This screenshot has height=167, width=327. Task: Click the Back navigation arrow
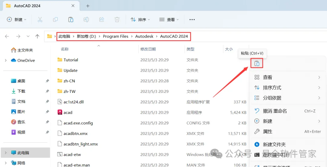7,37
